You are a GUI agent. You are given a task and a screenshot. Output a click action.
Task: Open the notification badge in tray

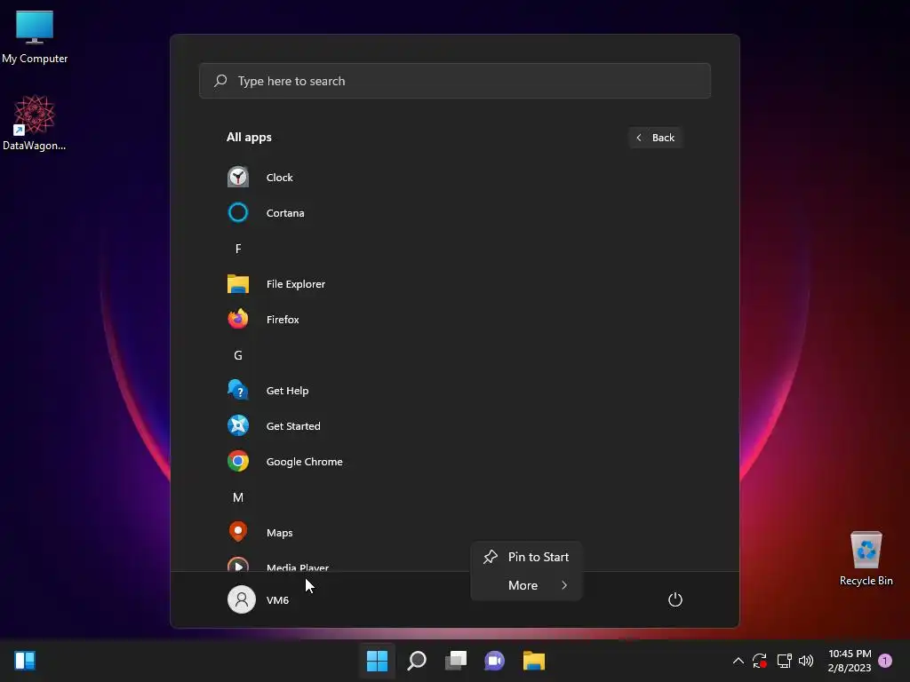tap(885, 661)
